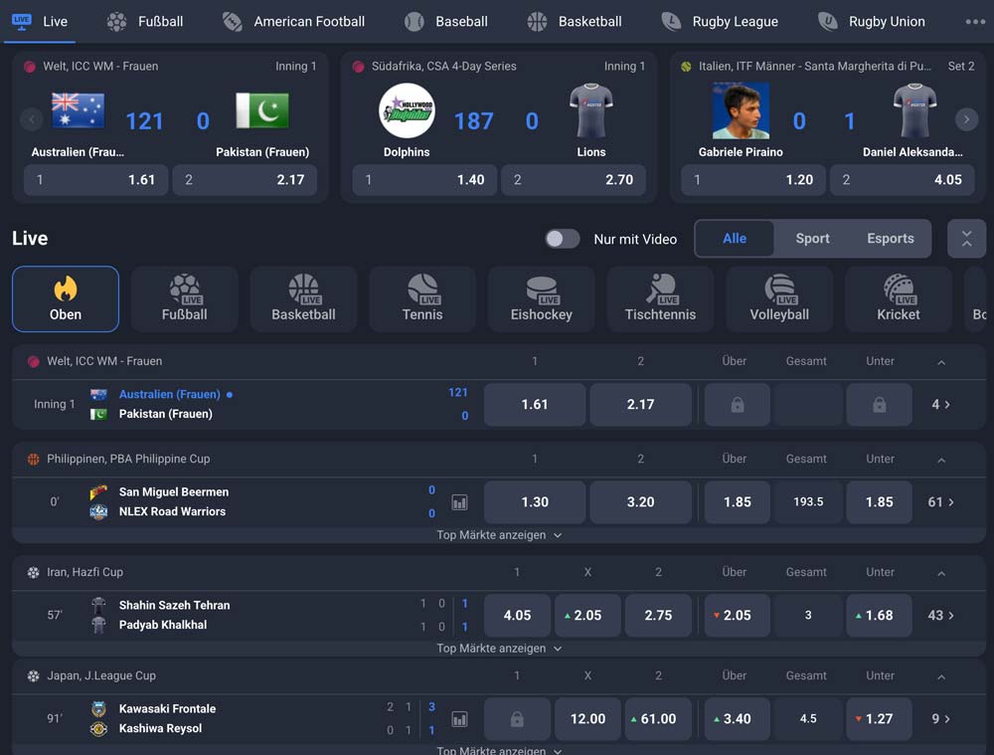Switch filter to Sport
Screen dimensions: 994x755
click(x=812, y=239)
